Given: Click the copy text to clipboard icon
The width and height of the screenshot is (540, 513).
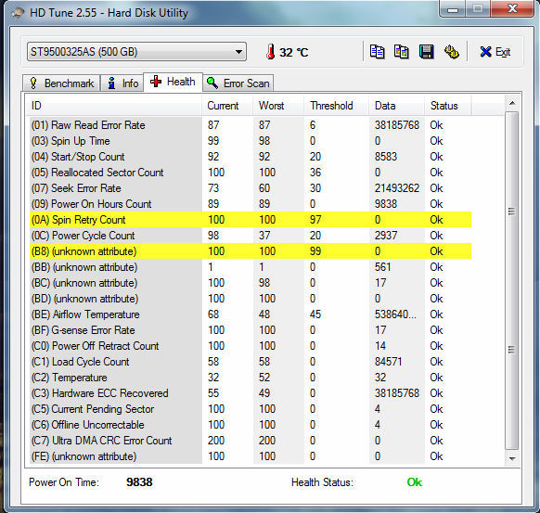Looking at the screenshot, I should [x=377, y=52].
